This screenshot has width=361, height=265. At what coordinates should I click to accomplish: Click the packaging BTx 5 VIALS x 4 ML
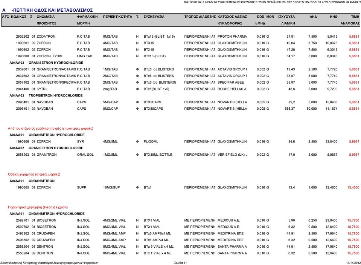[158, 247]
